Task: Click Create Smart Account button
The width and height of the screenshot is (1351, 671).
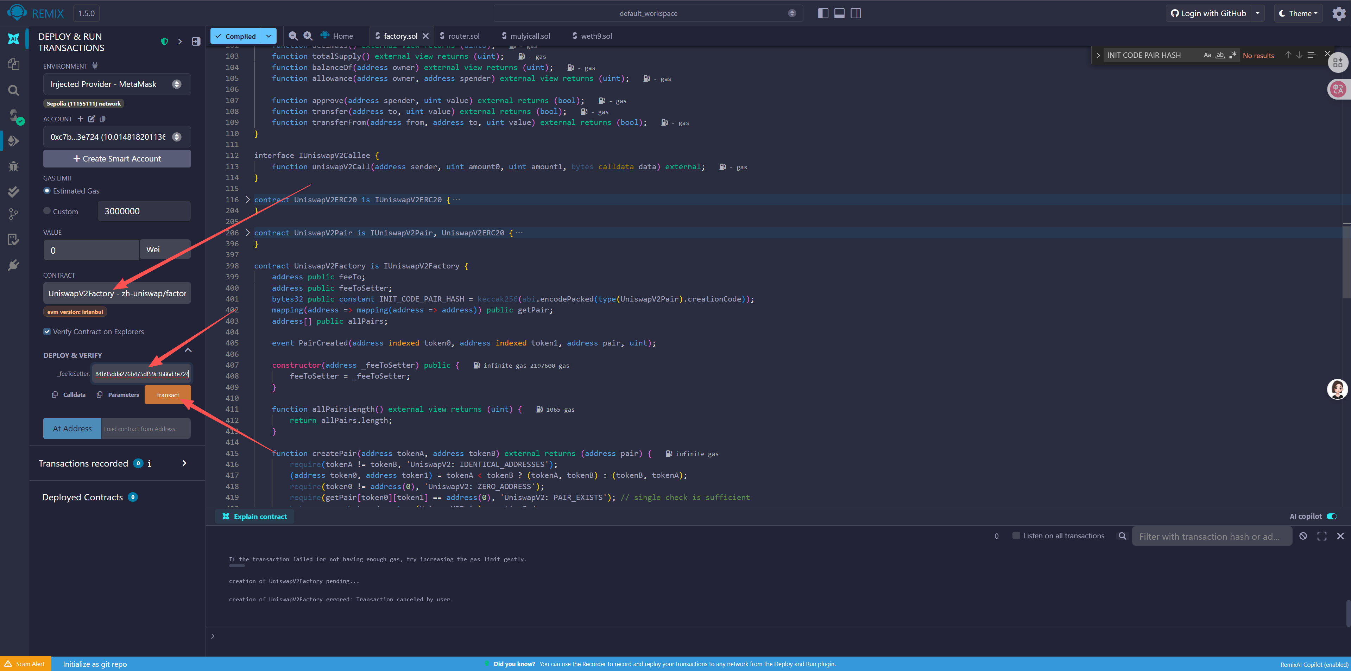Action: click(x=116, y=158)
